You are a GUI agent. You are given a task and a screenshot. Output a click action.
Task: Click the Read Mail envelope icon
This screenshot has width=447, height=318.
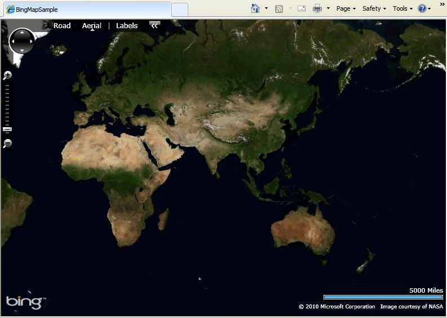[302, 8]
